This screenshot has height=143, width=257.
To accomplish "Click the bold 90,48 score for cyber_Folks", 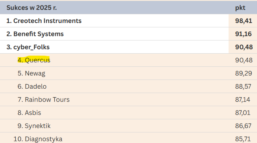I will [244, 47].
